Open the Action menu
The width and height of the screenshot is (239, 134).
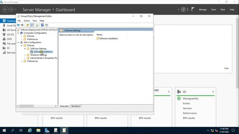(27, 21)
